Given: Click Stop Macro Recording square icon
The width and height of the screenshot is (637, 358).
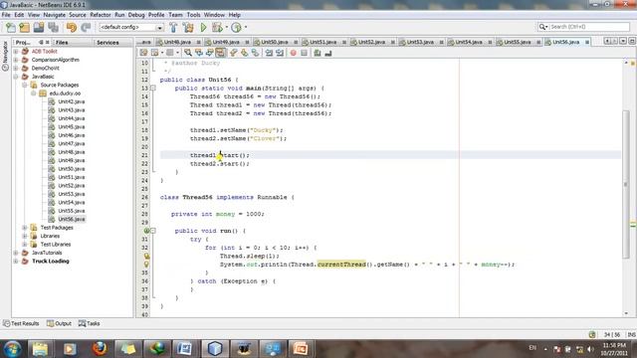Looking at the screenshot, I should [304, 53].
